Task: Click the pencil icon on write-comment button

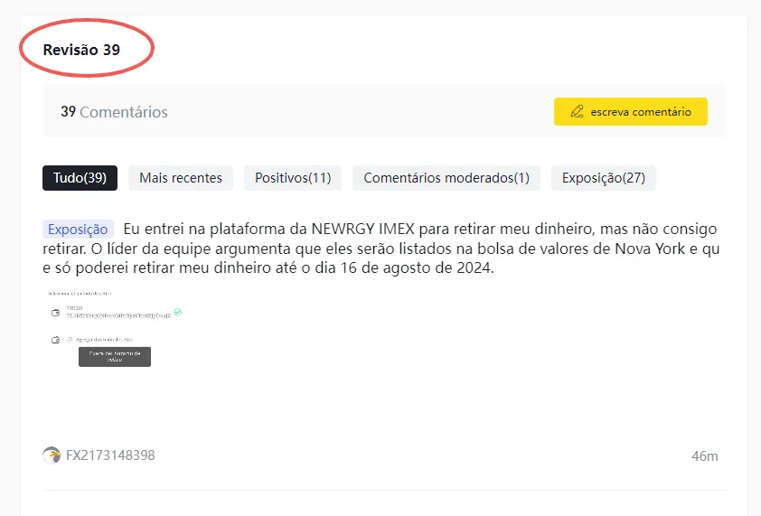Action: click(577, 112)
